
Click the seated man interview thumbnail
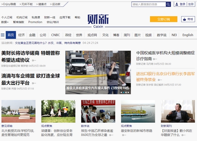[178, 111]
